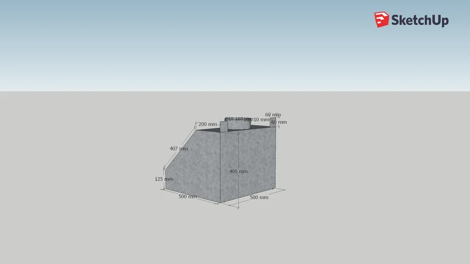This screenshot has width=470, height=264.
Task: Select the lower 60 mm bracket dimension
Action: [279, 122]
